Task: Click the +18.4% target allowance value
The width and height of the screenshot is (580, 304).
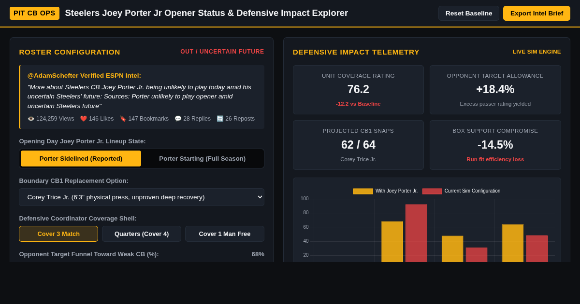Action: [495, 89]
